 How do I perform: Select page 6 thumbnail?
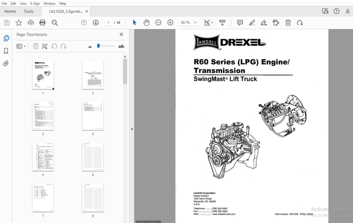coord(93,157)
